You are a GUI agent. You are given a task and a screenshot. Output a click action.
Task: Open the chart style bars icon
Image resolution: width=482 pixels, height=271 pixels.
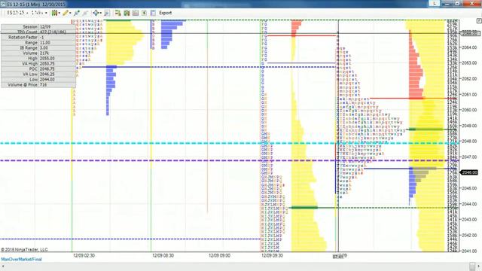54,13
